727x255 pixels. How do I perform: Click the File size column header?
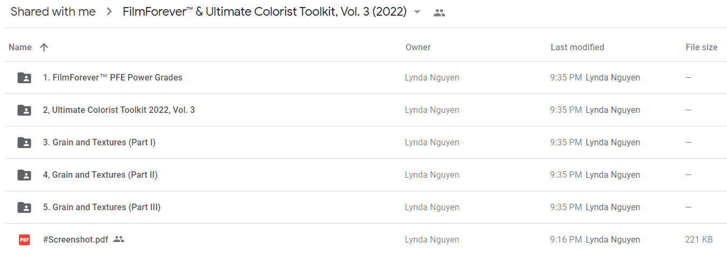702,48
